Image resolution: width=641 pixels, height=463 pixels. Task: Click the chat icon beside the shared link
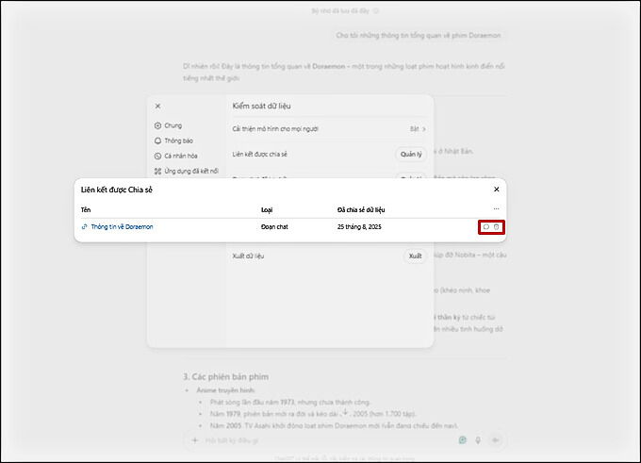485,227
